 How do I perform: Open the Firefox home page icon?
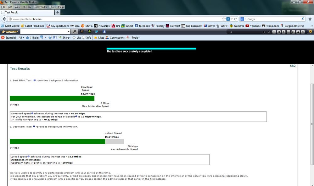310,19
